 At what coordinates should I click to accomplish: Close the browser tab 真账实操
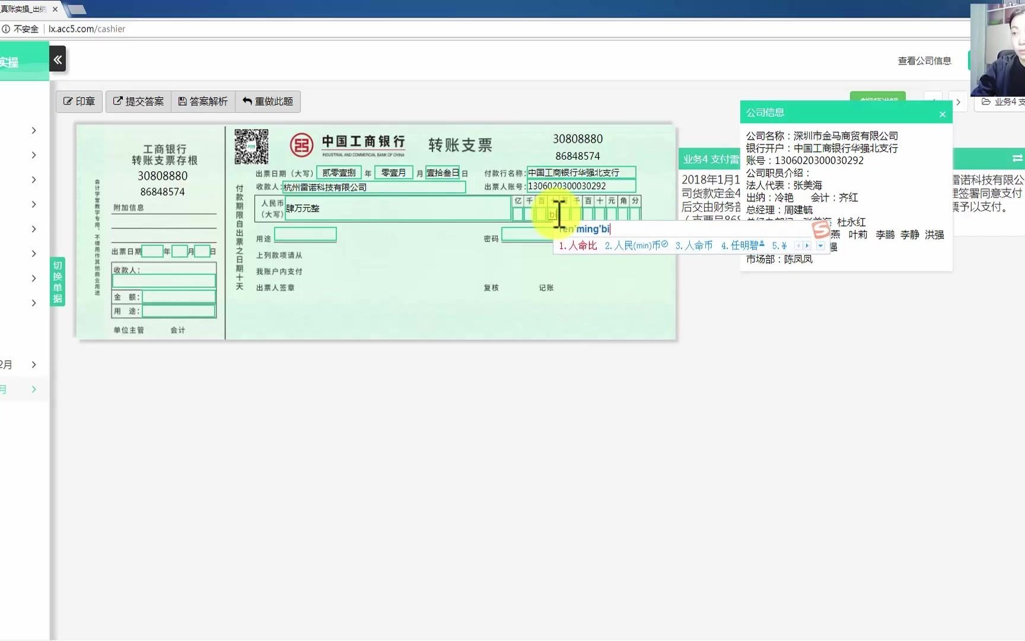(x=55, y=9)
